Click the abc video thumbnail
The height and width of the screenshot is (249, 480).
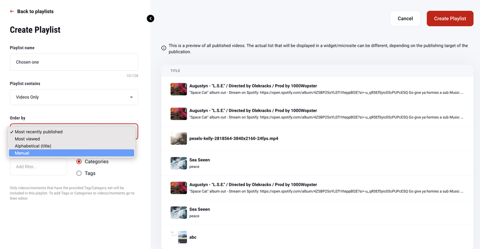pos(179,237)
